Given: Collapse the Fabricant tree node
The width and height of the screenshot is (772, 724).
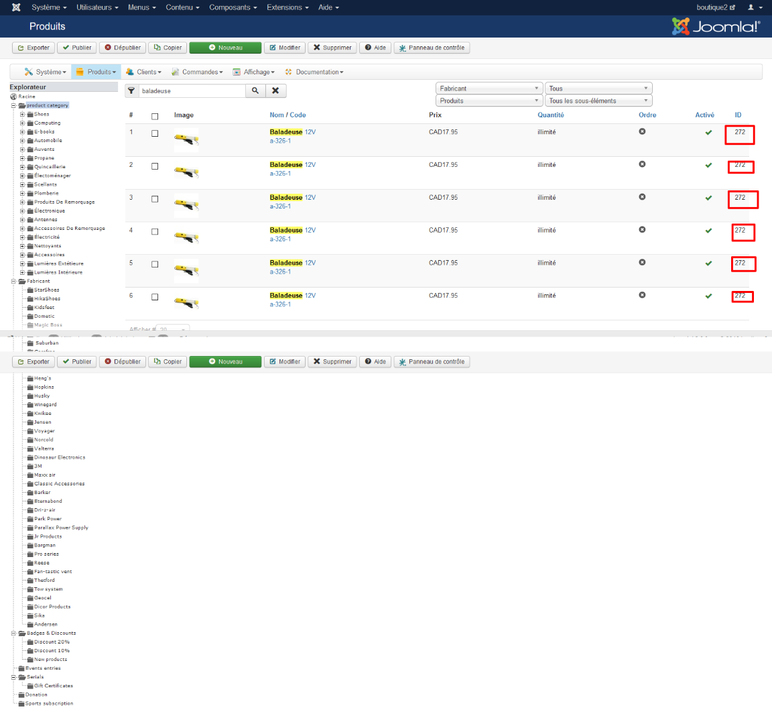Looking at the screenshot, I should (13, 282).
